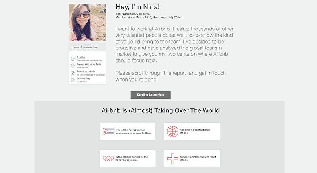Click the red globe icon
Viewport: 317px width, 173px height.
pyautogui.click(x=172, y=131)
